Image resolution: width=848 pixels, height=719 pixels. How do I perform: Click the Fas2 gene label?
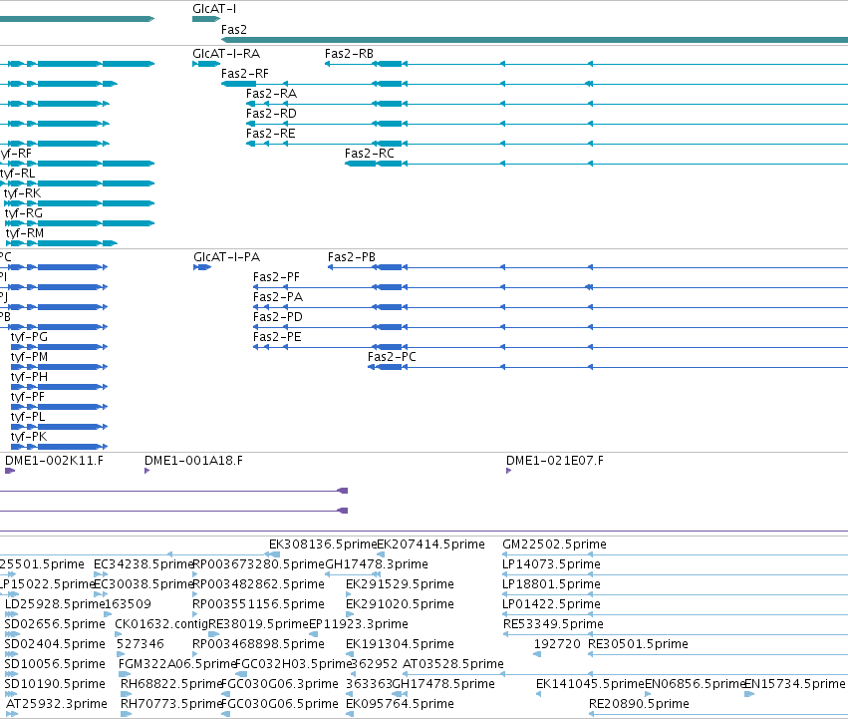[x=233, y=29]
